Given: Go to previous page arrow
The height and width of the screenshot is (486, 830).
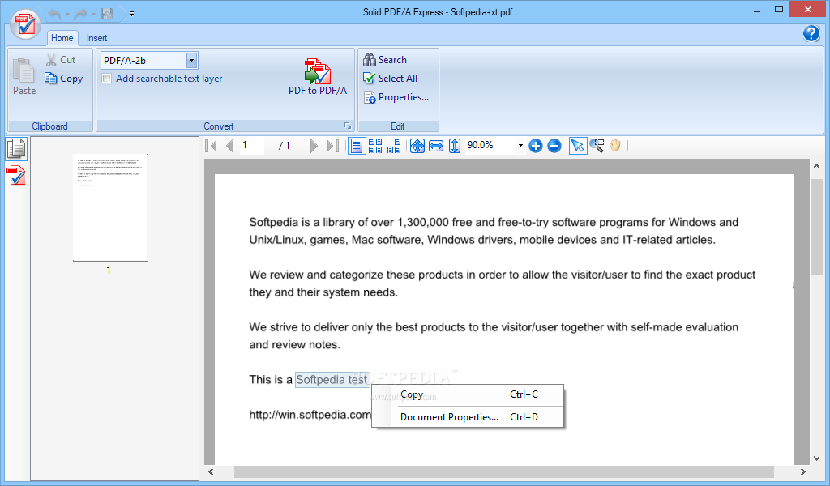Looking at the screenshot, I should [x=229, y=146].
